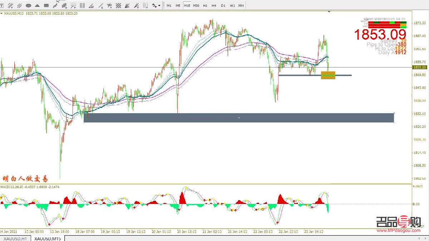Choose the Cycle Lines vertical bars tool

tap(82, 5)
